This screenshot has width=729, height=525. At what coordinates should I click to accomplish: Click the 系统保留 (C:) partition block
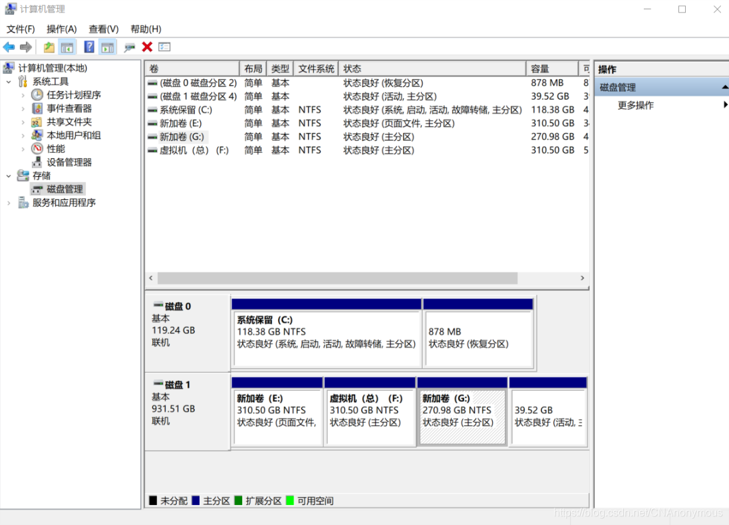click(327, 334)
